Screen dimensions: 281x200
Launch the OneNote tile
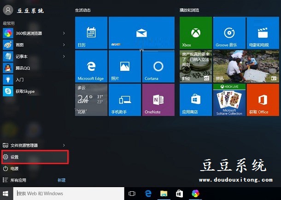click(158, 100)
